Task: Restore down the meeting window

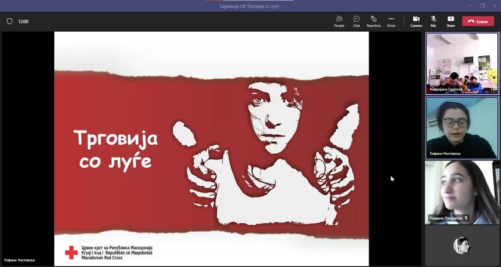Action: pos(482,5)
